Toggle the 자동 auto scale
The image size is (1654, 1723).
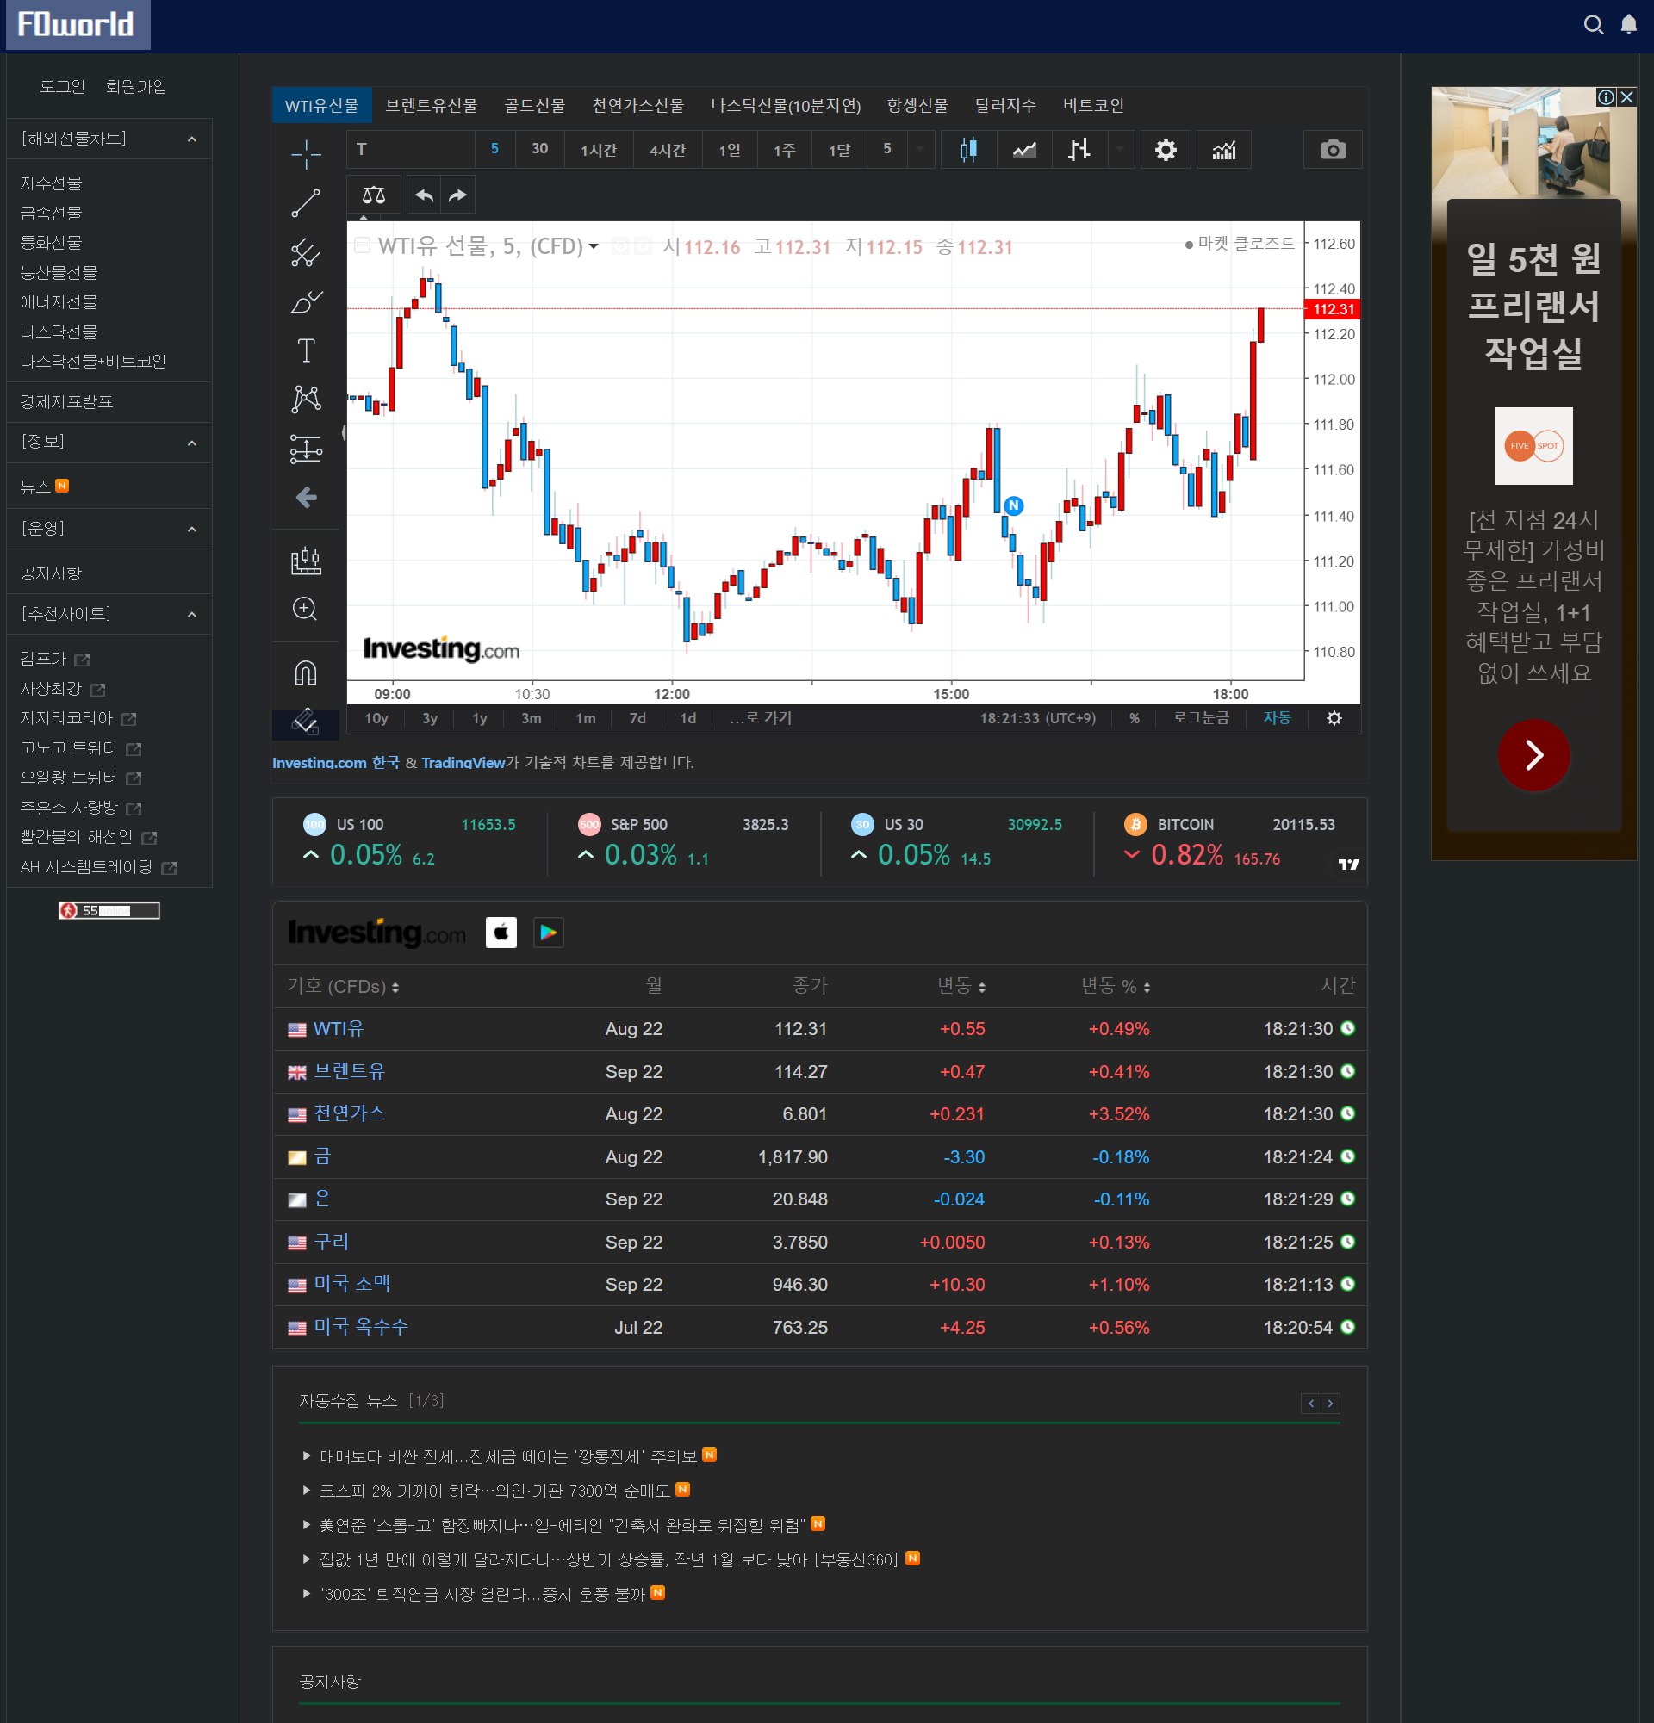pos(1277,718)
